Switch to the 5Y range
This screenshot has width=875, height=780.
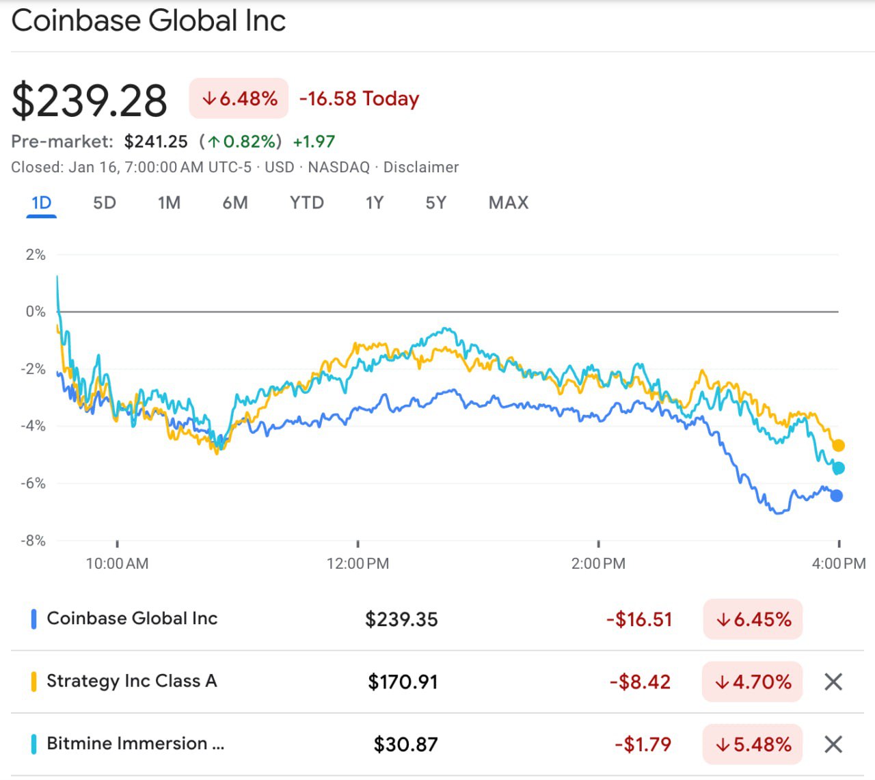point(435,203)
